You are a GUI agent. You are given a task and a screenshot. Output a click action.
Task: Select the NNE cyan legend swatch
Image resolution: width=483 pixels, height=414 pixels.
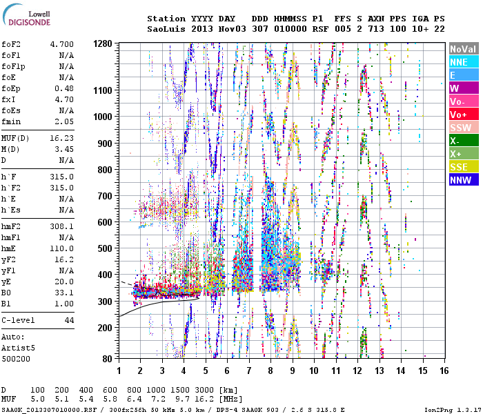[464, 62]
